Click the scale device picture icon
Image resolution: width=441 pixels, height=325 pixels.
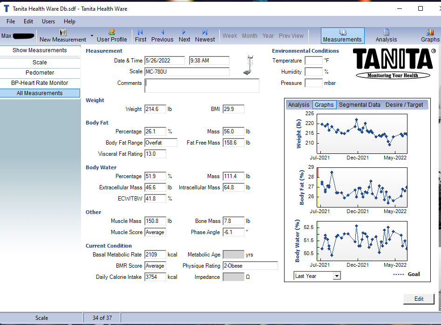click(x=248, y=65)
